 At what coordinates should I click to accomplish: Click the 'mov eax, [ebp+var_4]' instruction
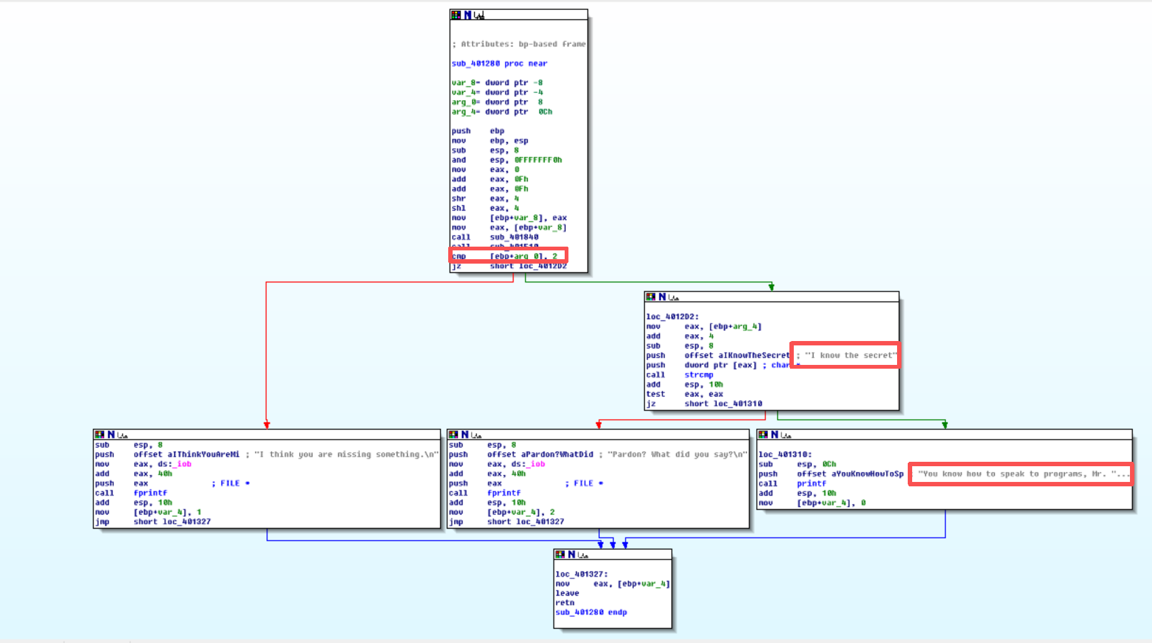click(613, 584)
